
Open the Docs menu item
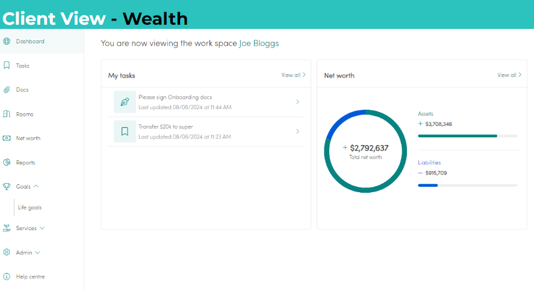pos(22,90)
